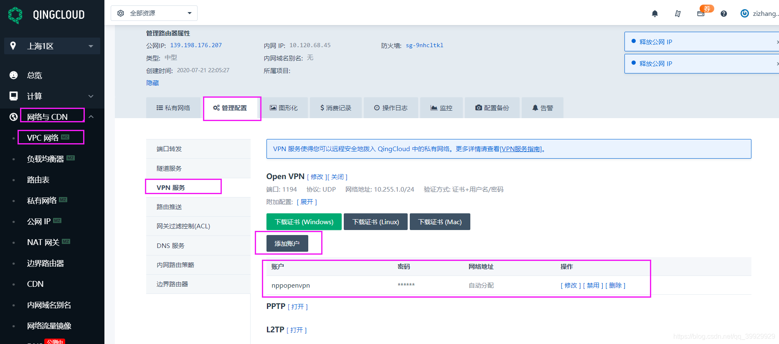779x344 pixels.
Task: Click the map tag icon in the top bar
Action: pyautogui.click(x=678, y=14)
